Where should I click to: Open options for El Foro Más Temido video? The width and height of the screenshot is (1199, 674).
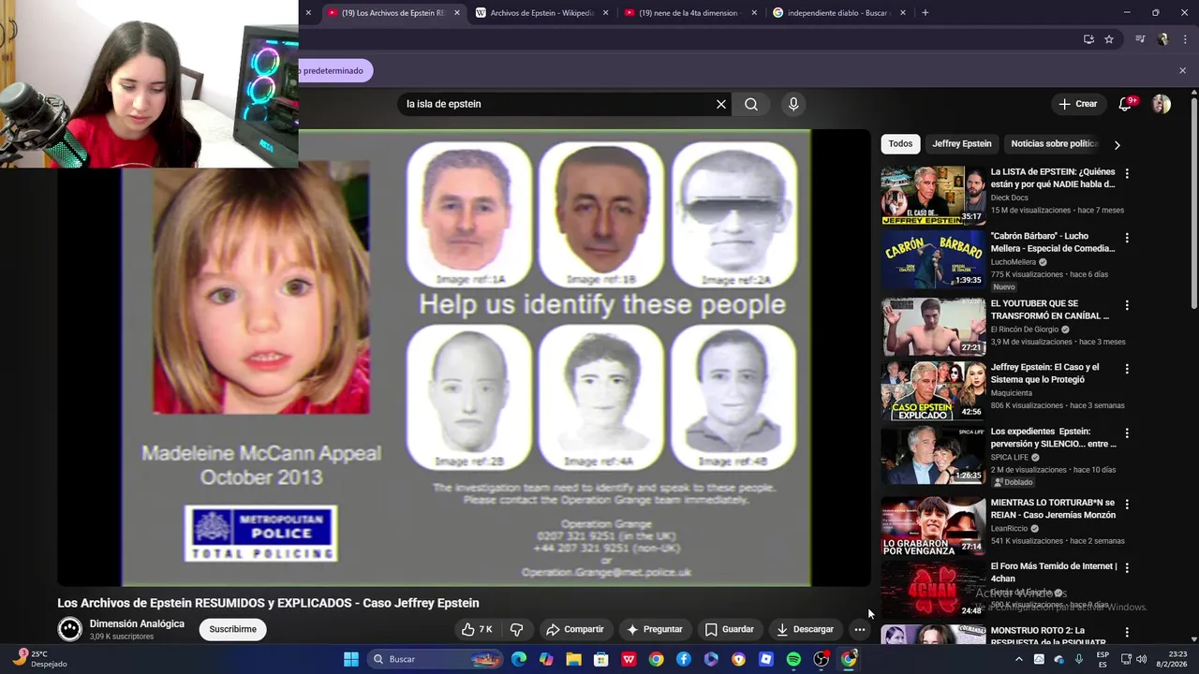pos(1127,567)
